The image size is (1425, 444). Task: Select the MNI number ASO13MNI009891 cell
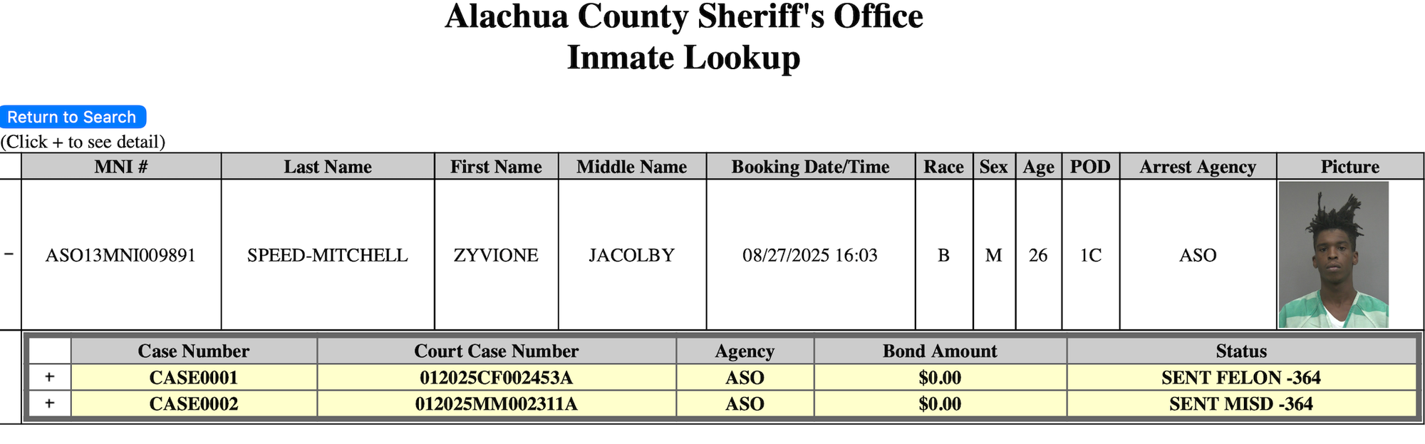coord(120,255)
